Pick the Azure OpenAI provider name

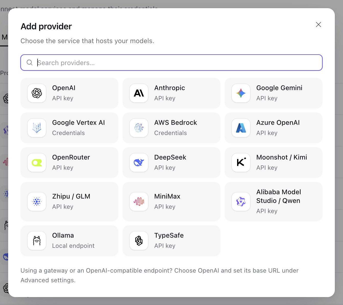tap(278, 123)
